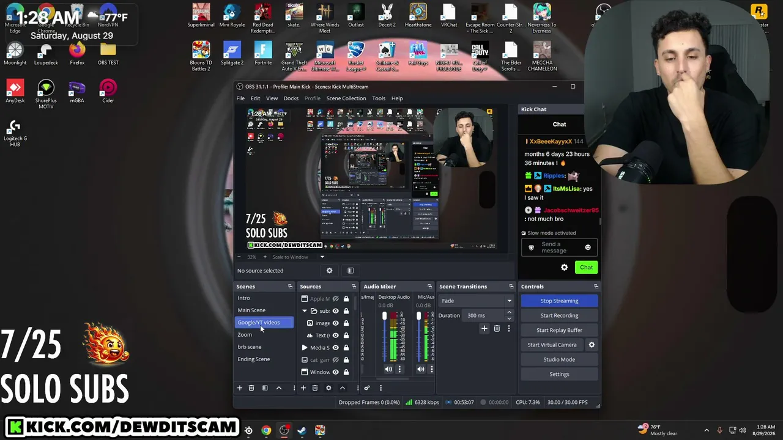Open source properties gear in the Sources toolbar
783x440 pixels.
pos(328,388)
